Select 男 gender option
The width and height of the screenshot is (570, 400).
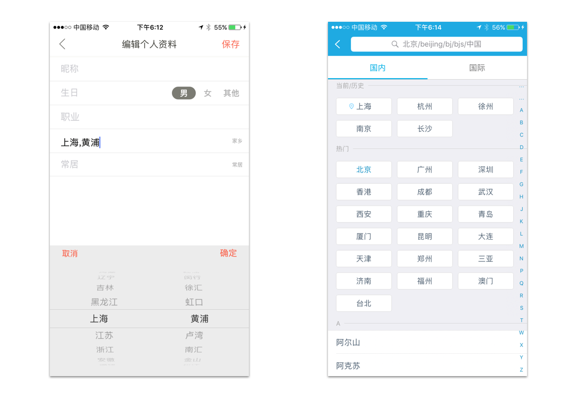click(x=184, y=93)
